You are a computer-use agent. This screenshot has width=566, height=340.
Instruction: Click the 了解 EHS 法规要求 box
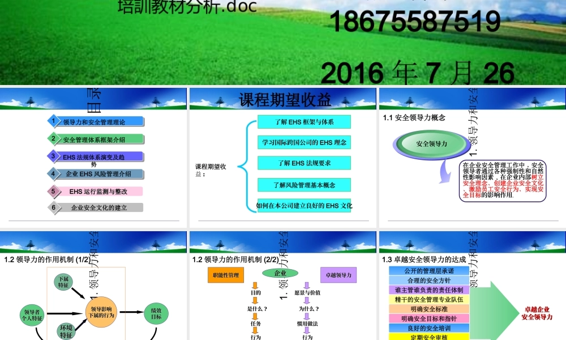point(304,163)
